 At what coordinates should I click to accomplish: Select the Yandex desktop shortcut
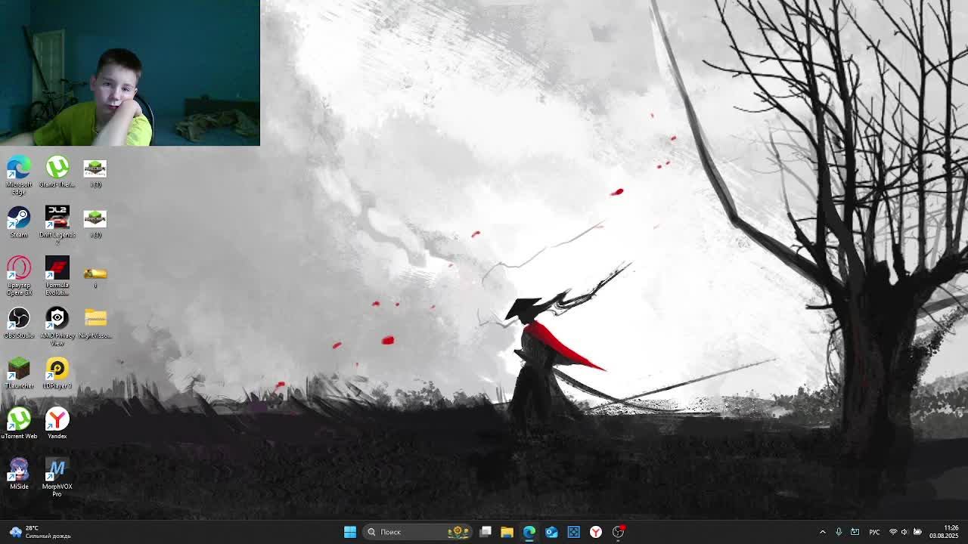(x=57, y=423)
